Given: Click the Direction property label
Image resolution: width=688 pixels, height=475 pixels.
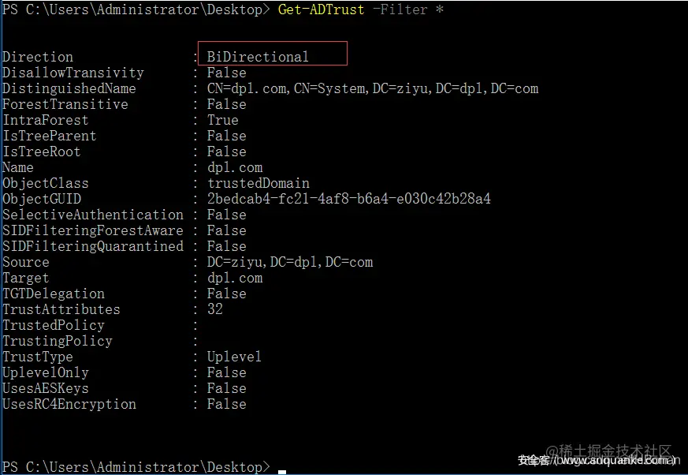Looking at the screenshot, I should [x=38, y=57].
